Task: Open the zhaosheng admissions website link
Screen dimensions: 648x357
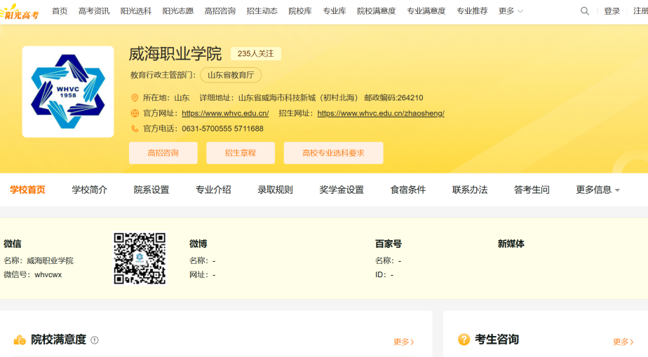Action: coord(381,113)
